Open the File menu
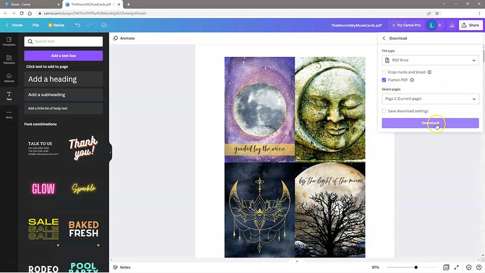The image size is (485, 273). point(35,25)
